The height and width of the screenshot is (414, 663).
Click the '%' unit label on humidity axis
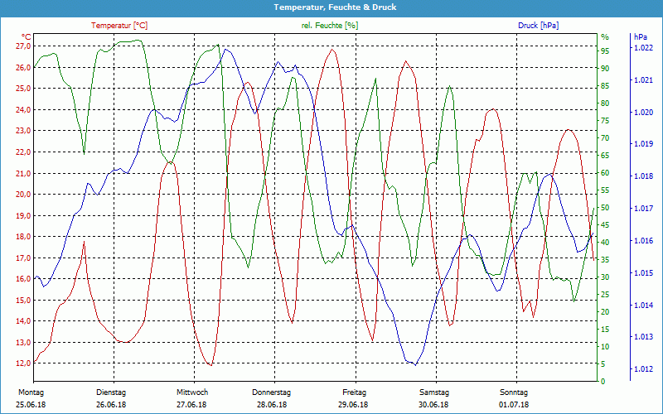click(605, 37)
